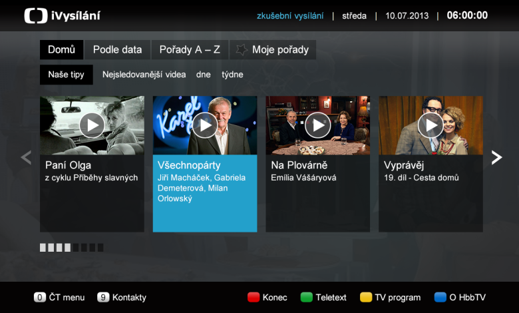Screen dimensions: 519x313
Task: Open Moje pořady favorites tab
Action: pyautogui.click(x=273, y=50)
